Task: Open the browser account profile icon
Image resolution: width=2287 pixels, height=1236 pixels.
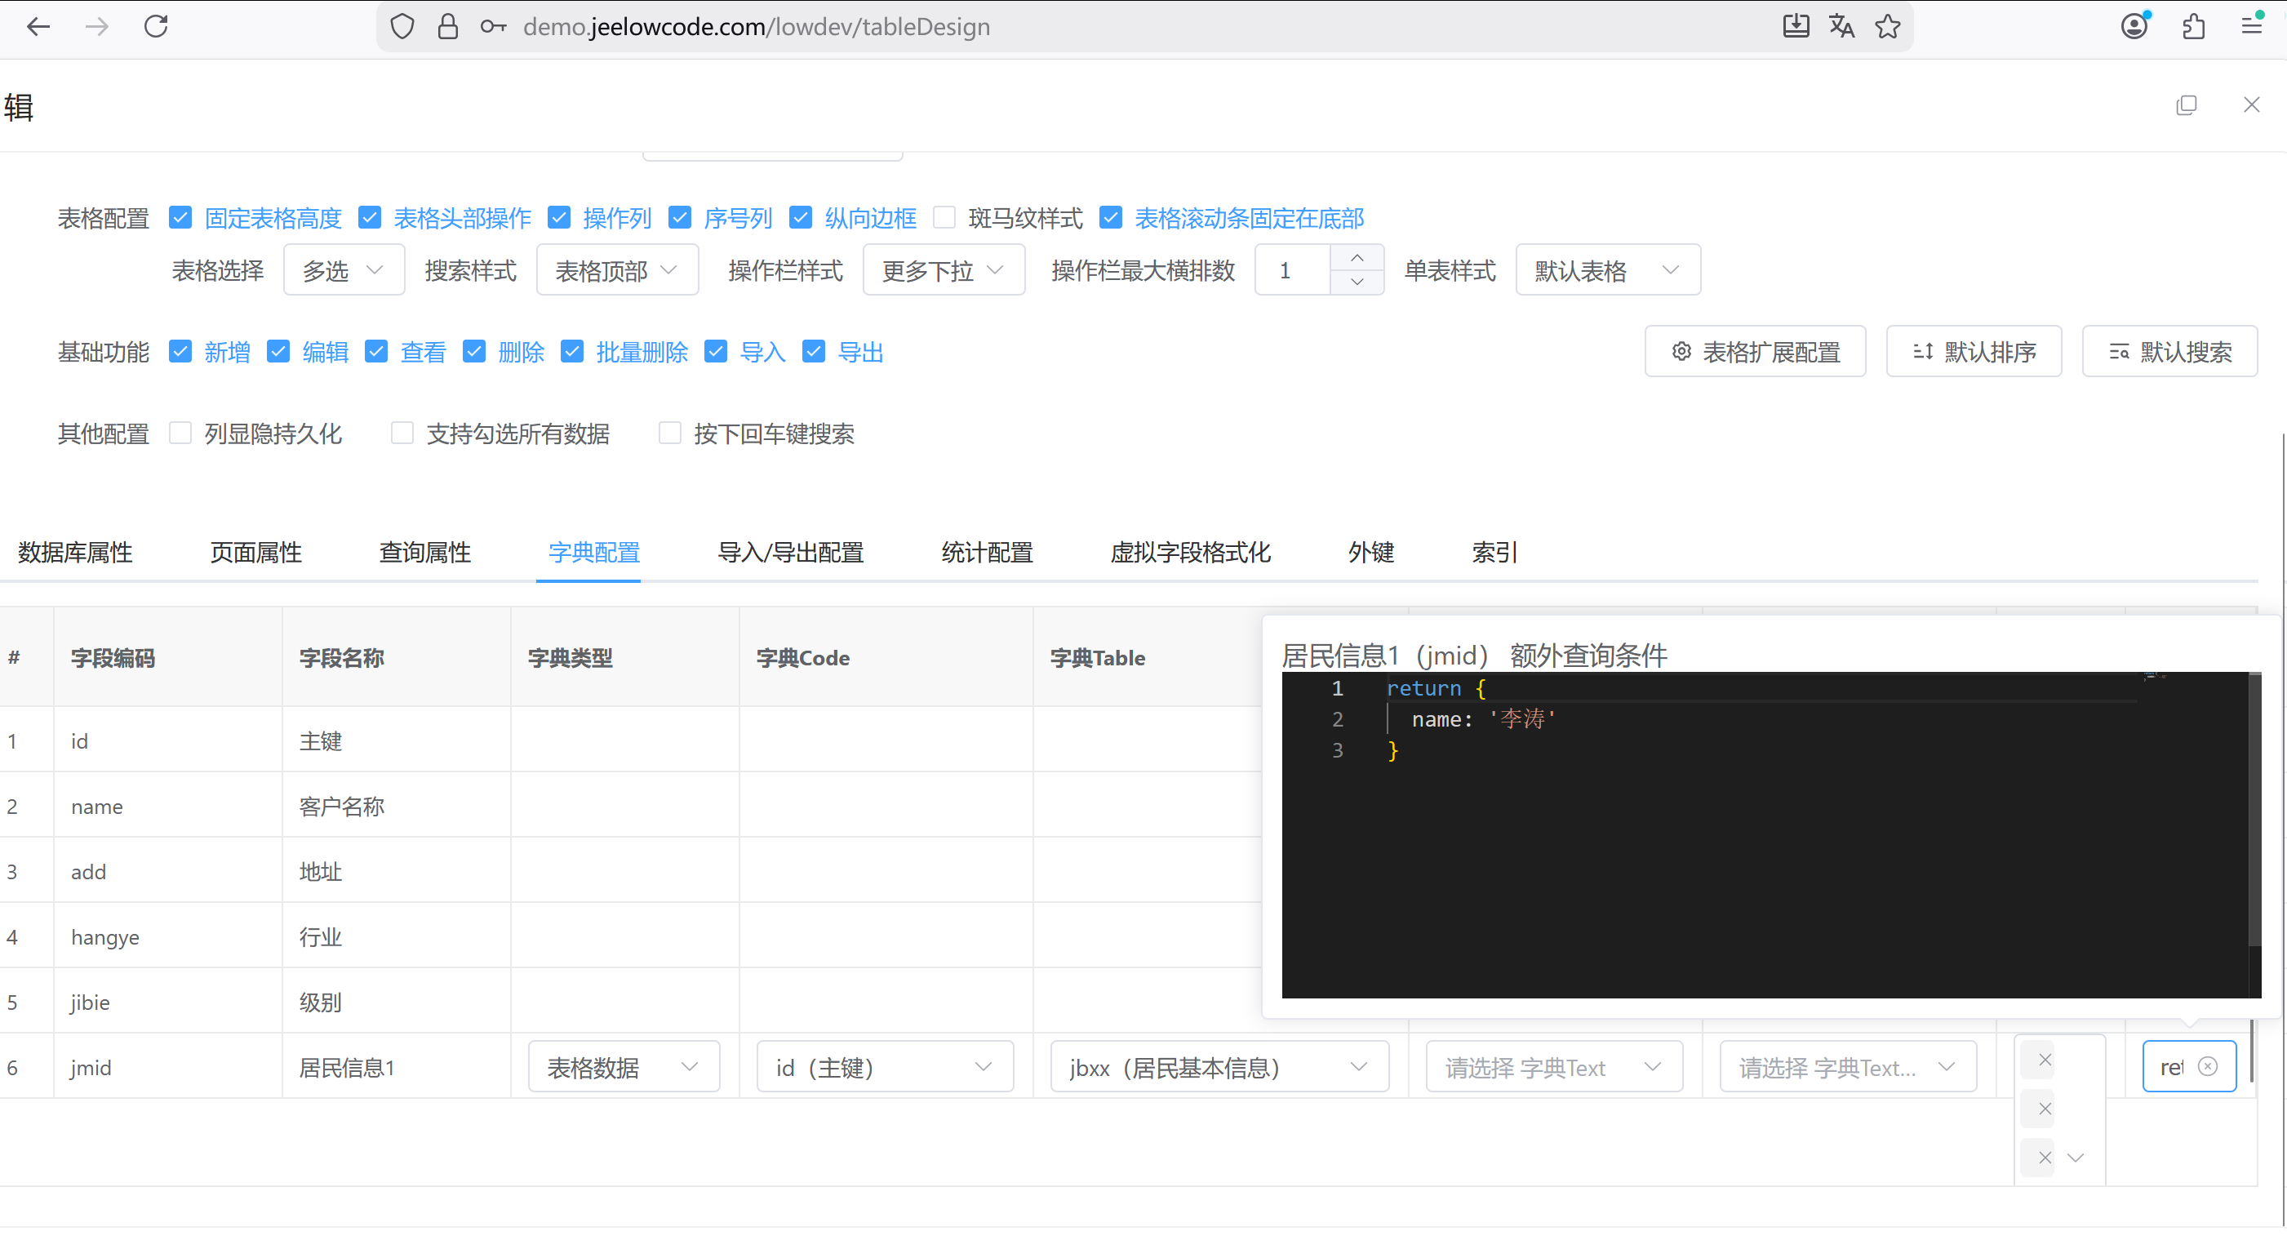Action: coord(2134,26)
